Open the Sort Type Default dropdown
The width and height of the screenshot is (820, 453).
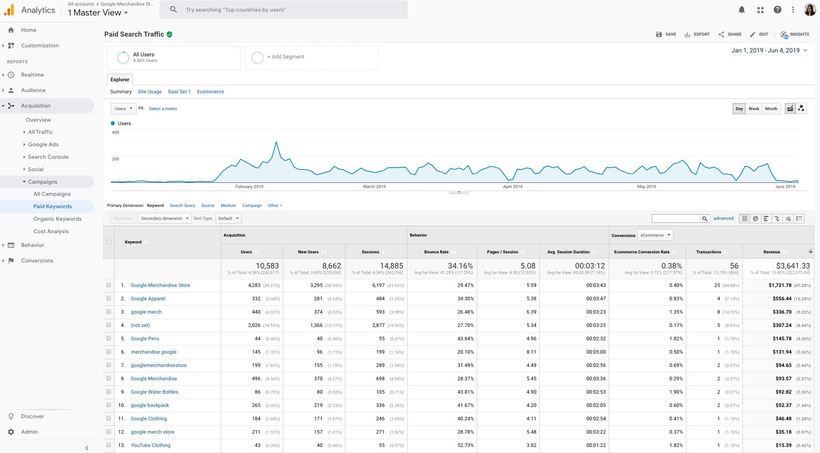pos(228,219)
